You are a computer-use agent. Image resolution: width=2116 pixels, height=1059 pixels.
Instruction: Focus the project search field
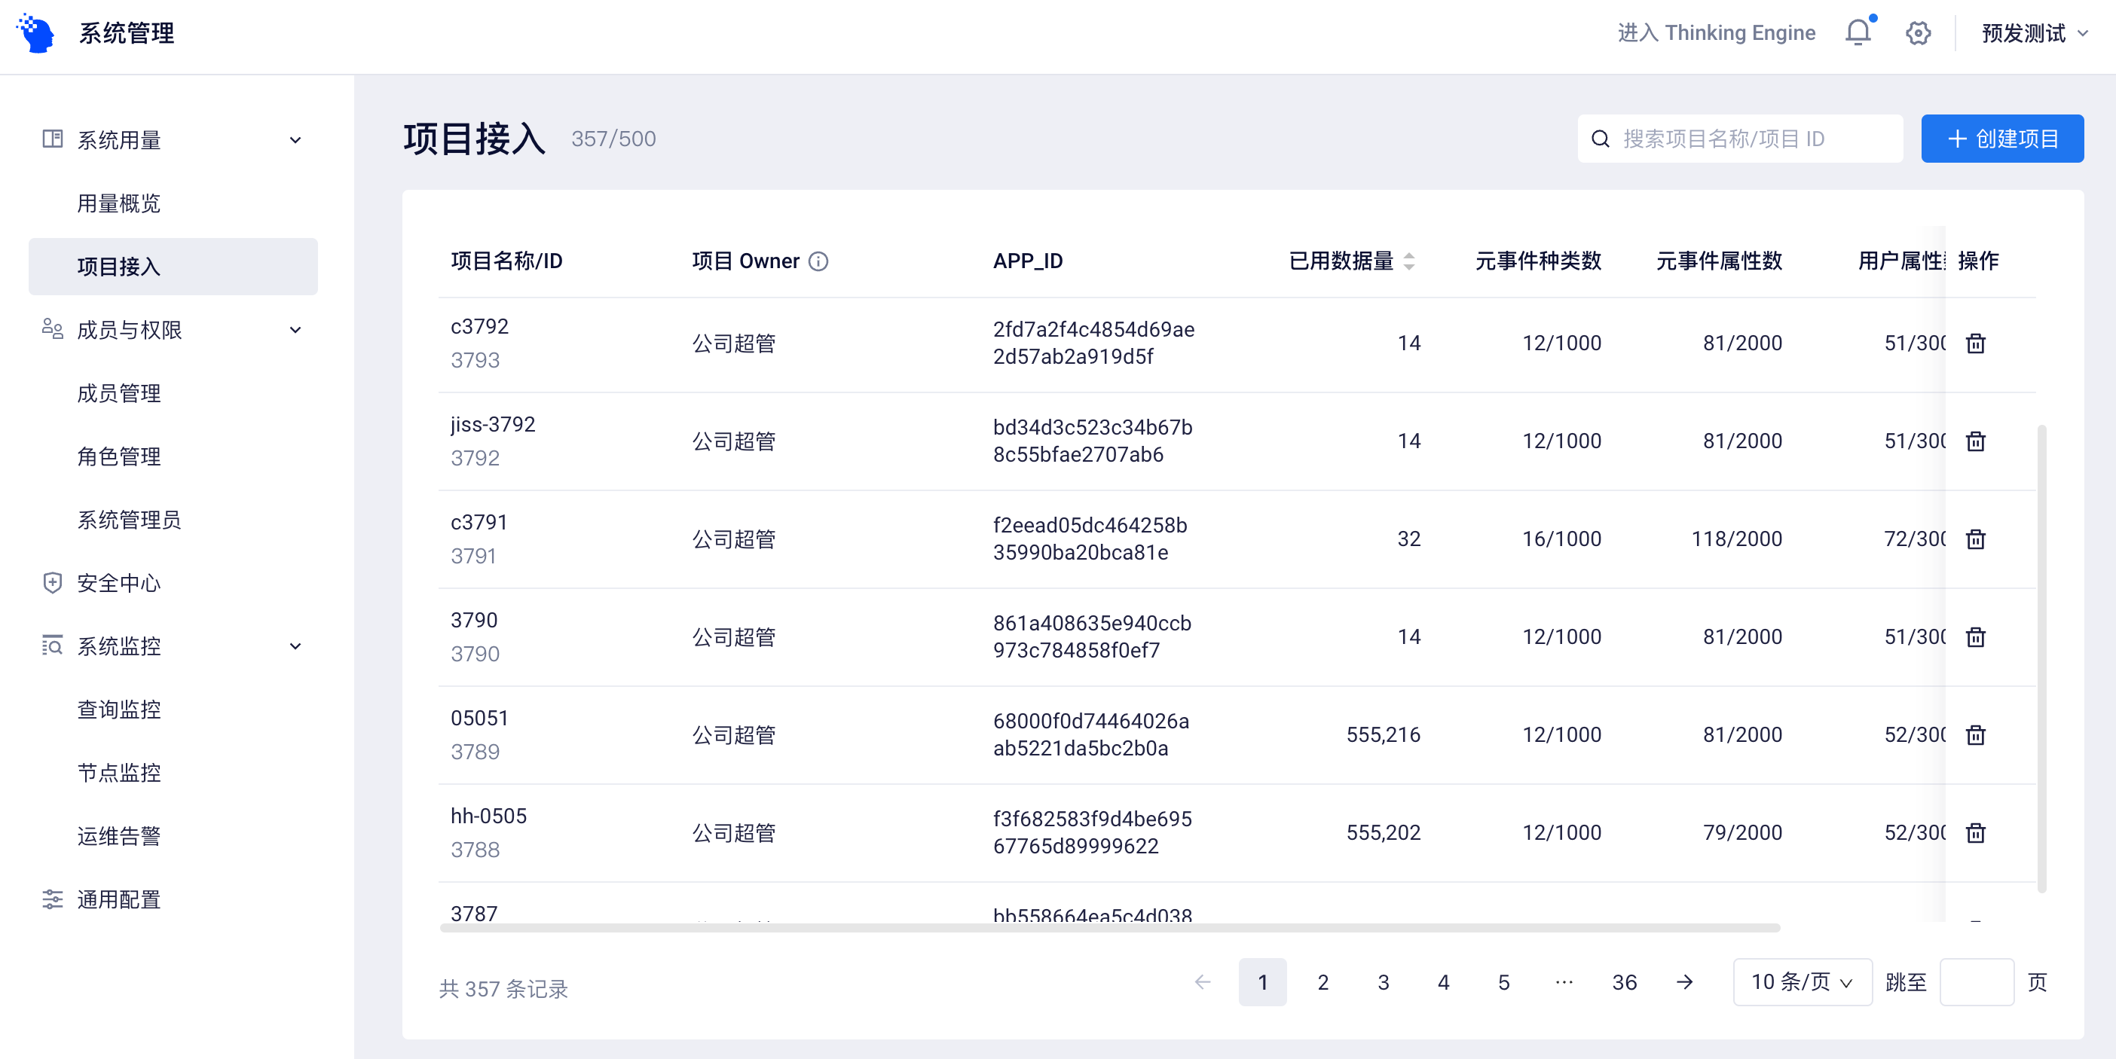tap(1750, 139)
